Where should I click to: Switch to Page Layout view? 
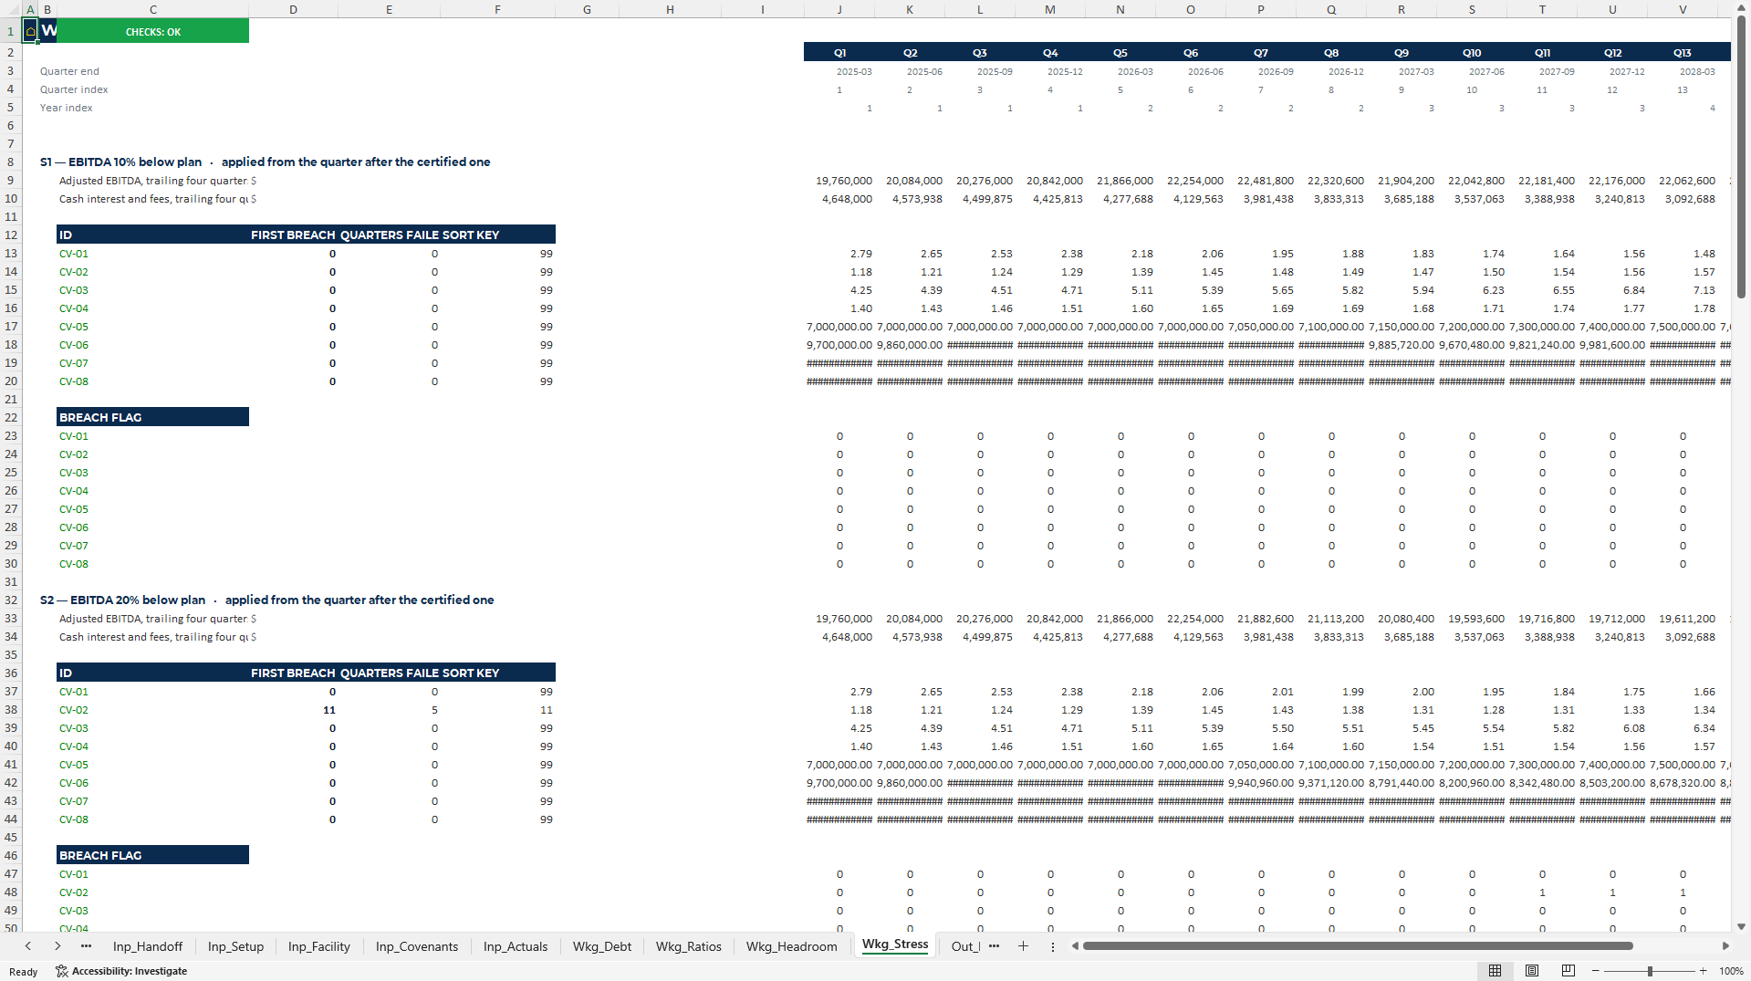[x=1532, y=971]
